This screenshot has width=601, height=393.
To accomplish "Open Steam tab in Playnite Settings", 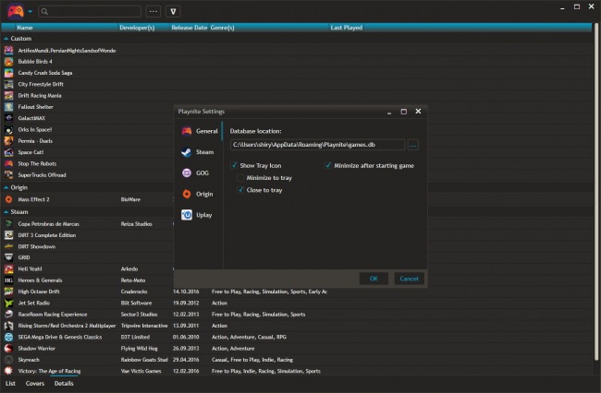I will [x=199, y=152].
